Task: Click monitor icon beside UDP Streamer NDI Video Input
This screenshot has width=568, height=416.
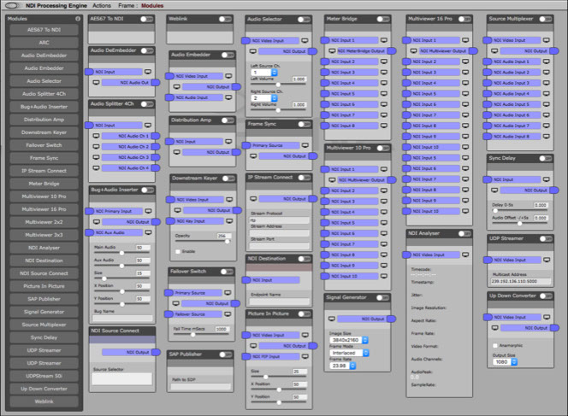Action: tap(547, 260)
